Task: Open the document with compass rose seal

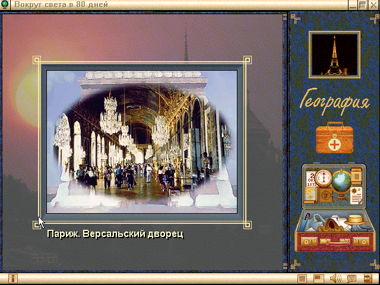Action: pos(356,195)
